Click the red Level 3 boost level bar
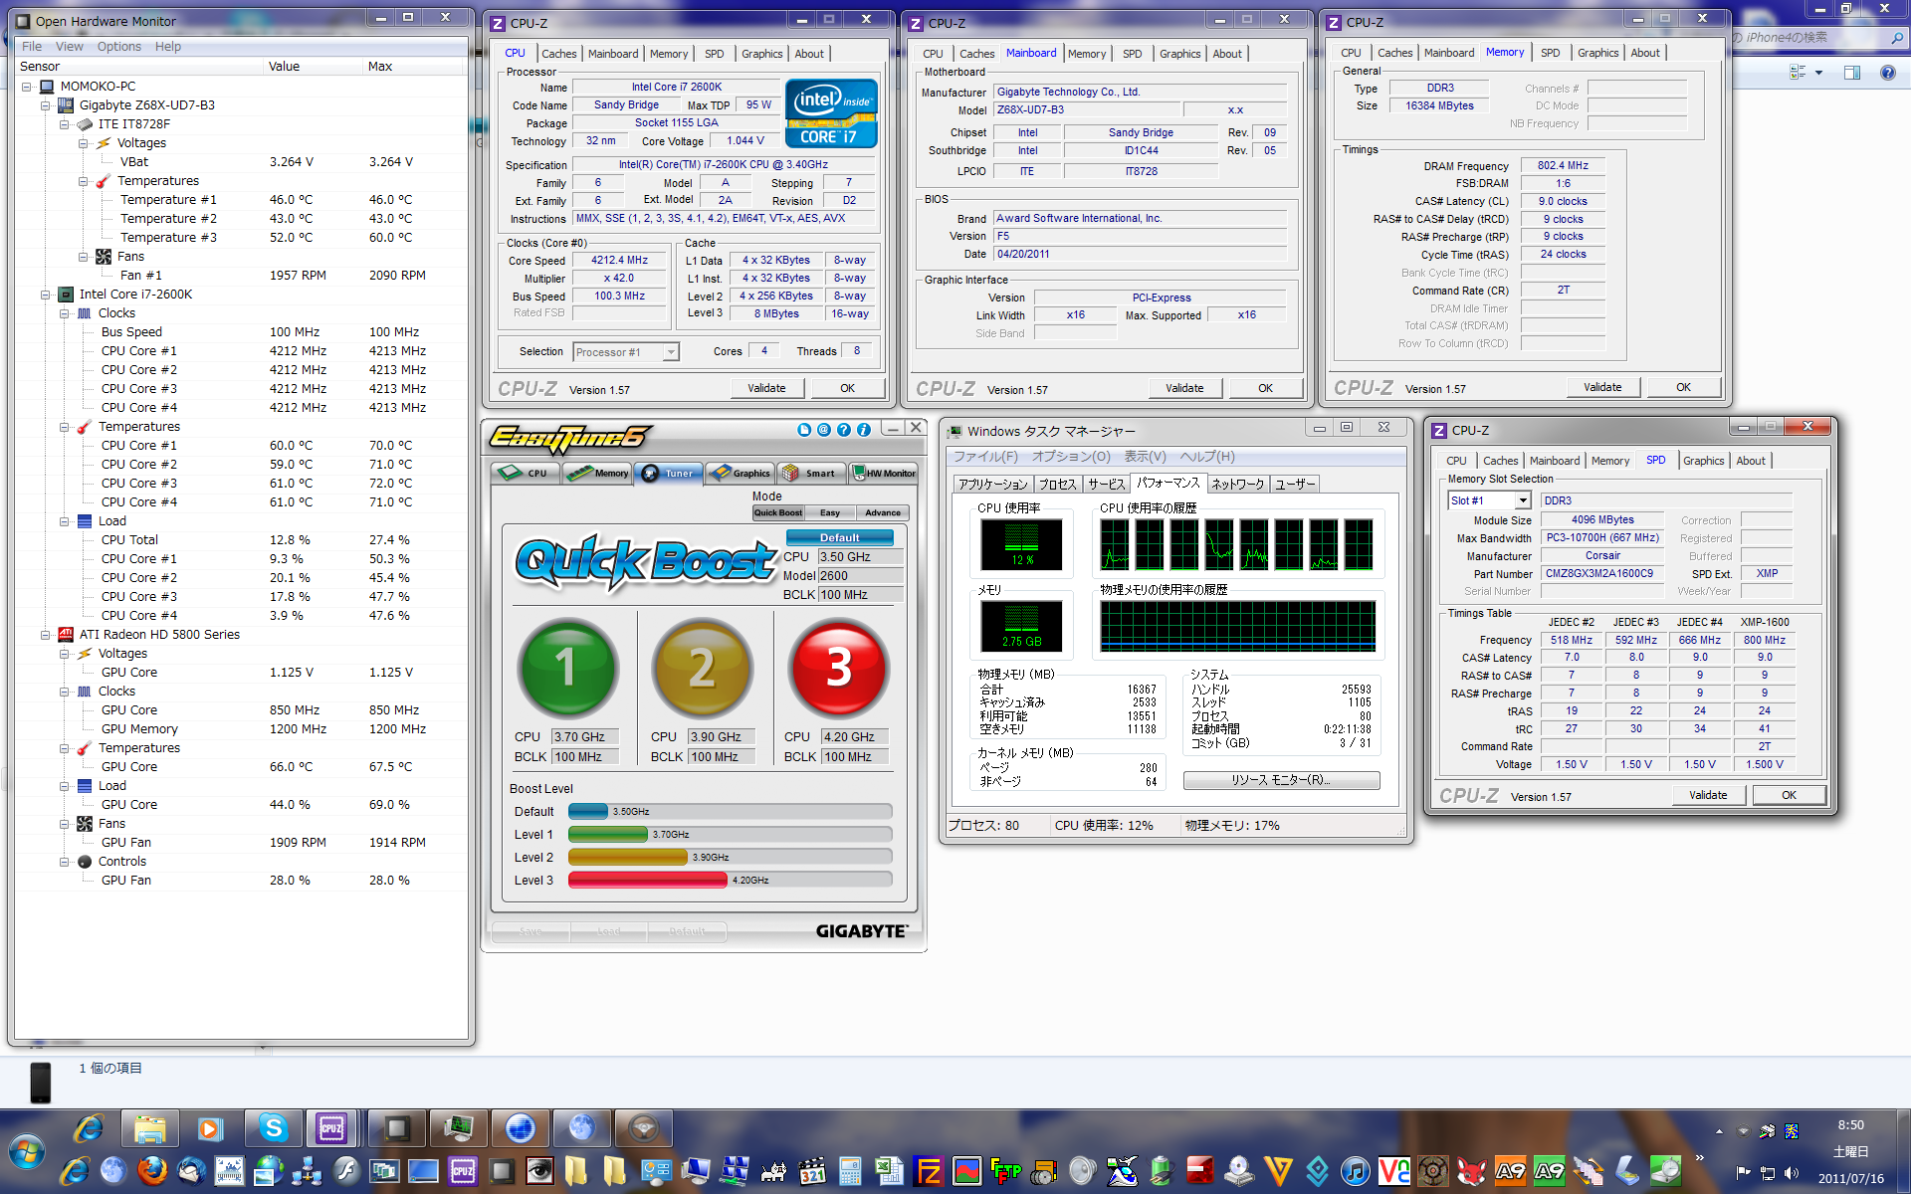 click(648, 880)
